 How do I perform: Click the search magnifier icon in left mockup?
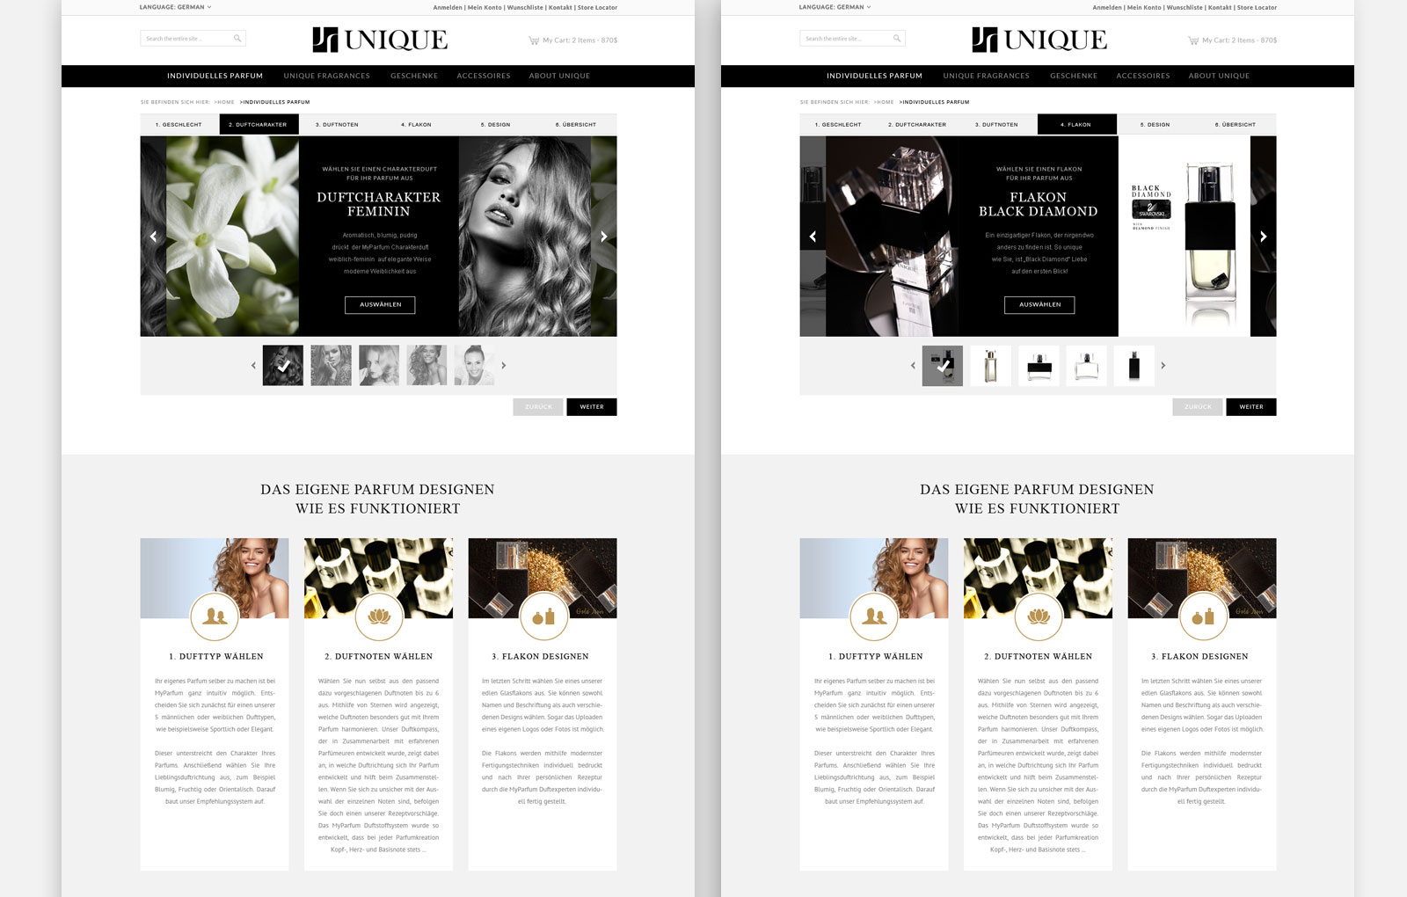point(237,39)
